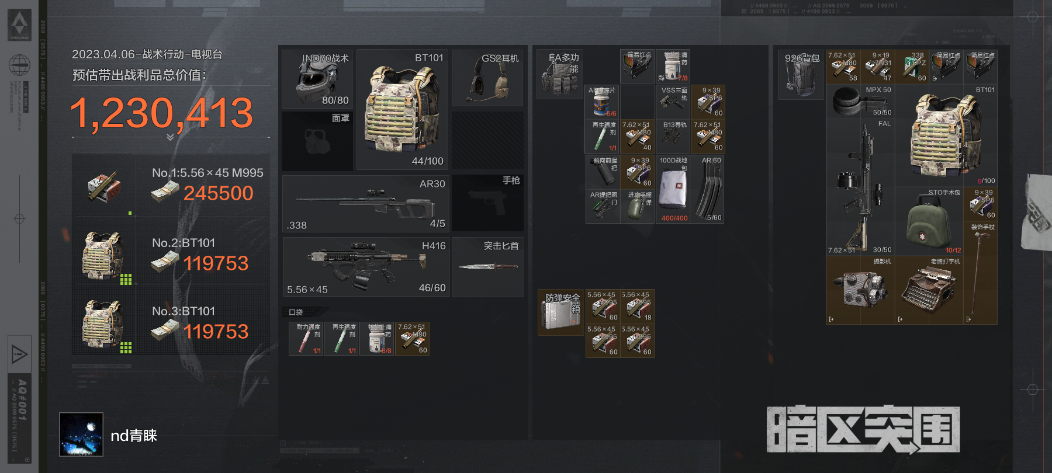Open the empty 面罩 mask slot
Viewport: 1052px width, 473px height.
(317, 141)
